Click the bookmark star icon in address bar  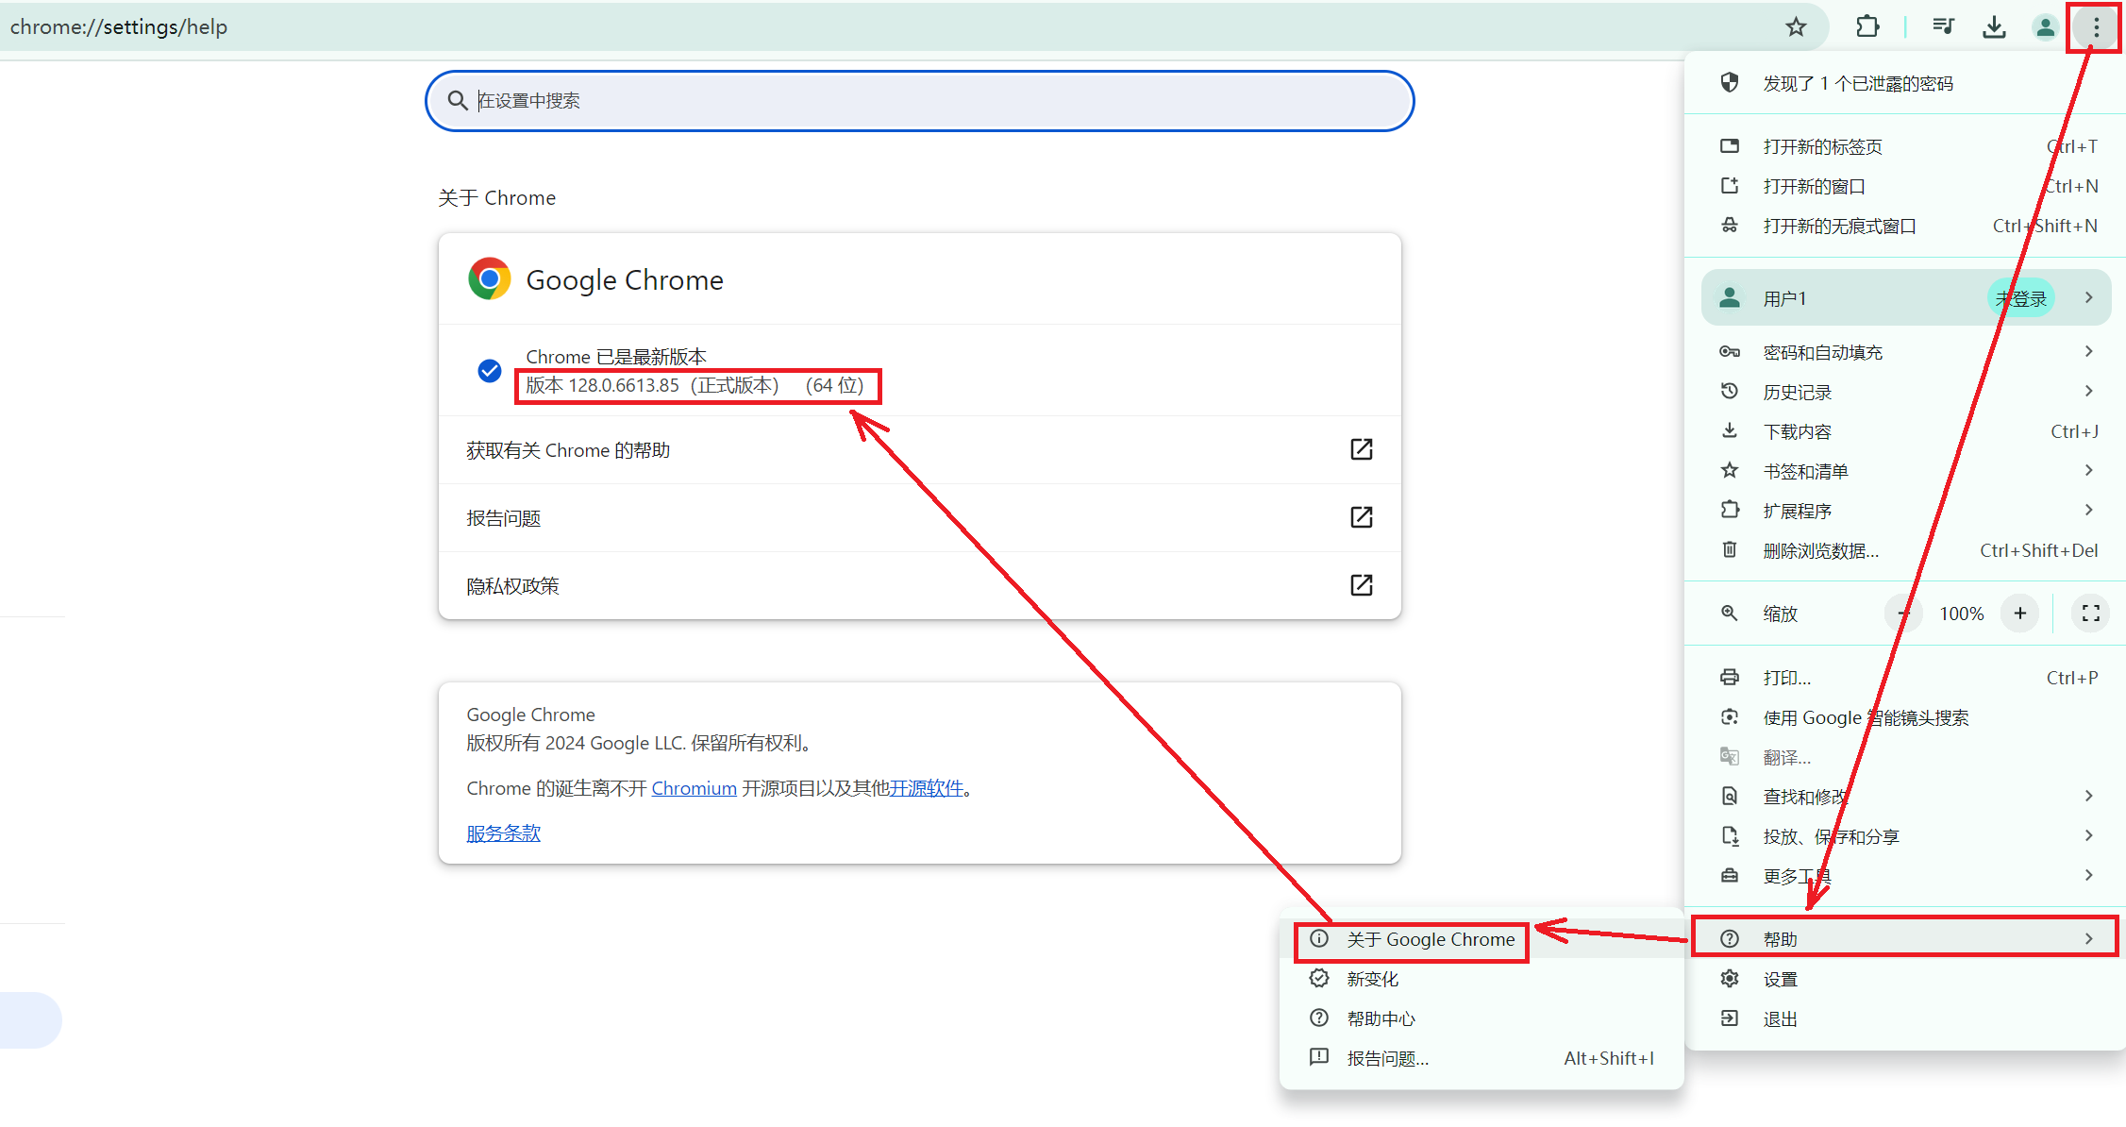(x=1795, y=27)
